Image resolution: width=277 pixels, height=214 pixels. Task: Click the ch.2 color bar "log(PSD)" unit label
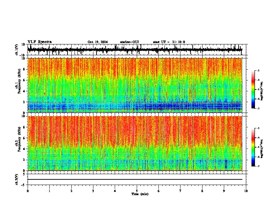[262, 149]
